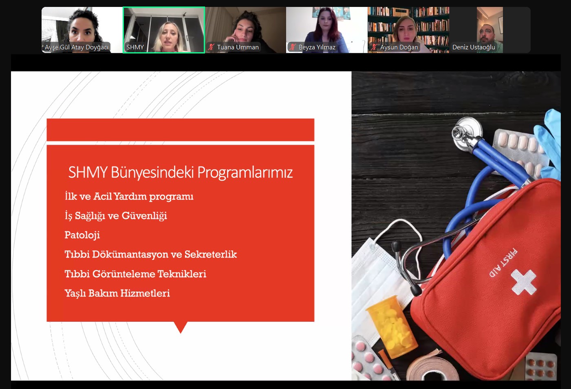Image resolution: width=571 pixels, height=389 pixels.
Task: Select Deniz Ustaoğlu's video thumbnail
Action: [x=490, y=30]
